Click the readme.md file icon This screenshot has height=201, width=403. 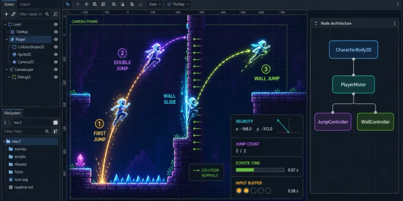tap(11, 187)
